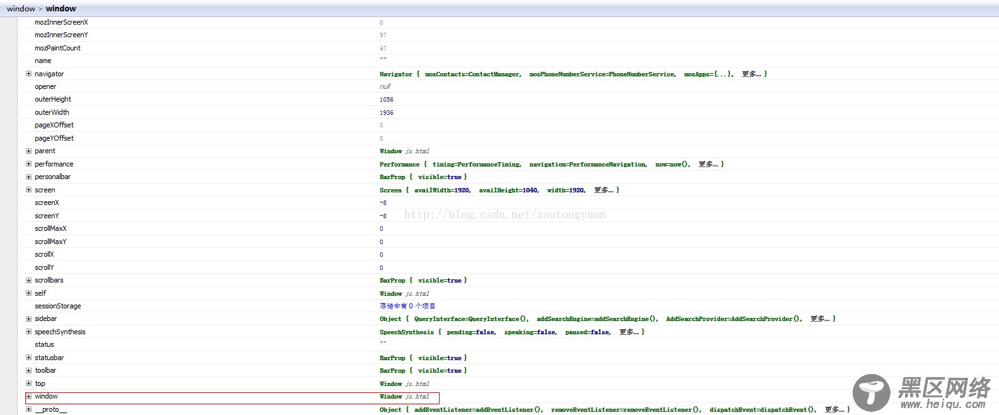This screenshot has width=999, height=415.
Task: Expand the scrollbars property
Action: pyautogui.click(x=28, y=280)
